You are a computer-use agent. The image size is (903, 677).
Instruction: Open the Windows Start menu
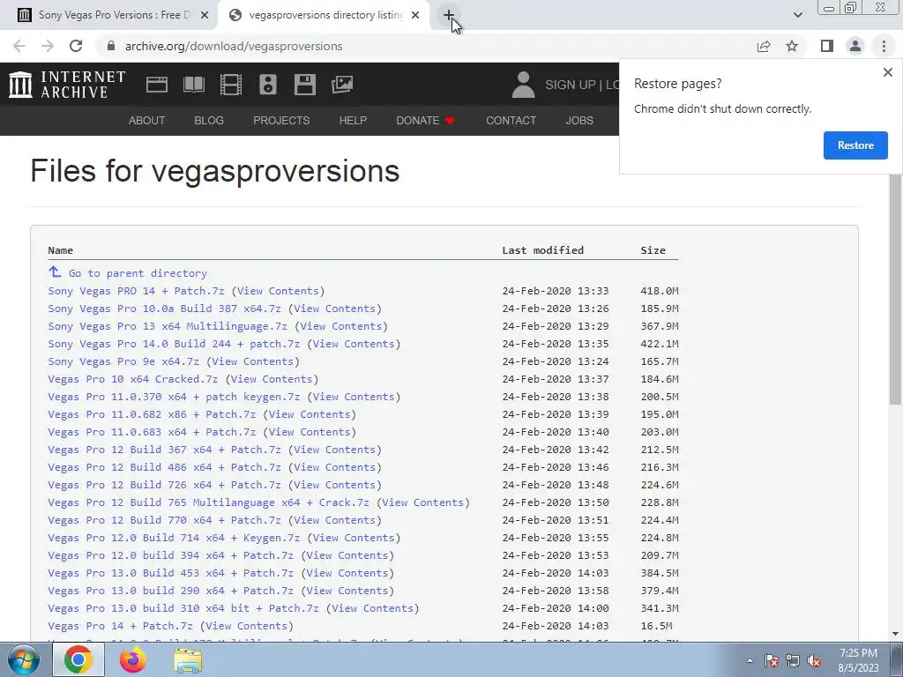coord(23,659)
